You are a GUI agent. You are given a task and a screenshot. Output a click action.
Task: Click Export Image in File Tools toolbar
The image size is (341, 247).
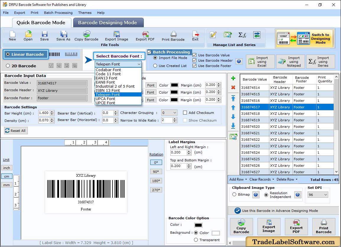pos(117,36)
